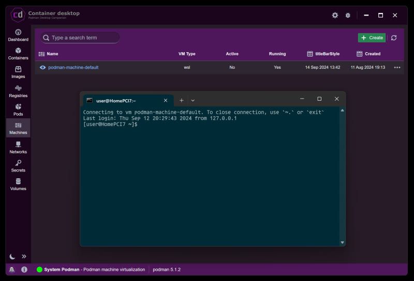Viewport: 414px width, 281px height.
Task: Open the Volumes section
Action: click(18, 184)
